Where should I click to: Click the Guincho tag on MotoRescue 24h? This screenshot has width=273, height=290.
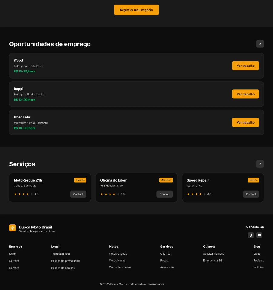point(80,180)
